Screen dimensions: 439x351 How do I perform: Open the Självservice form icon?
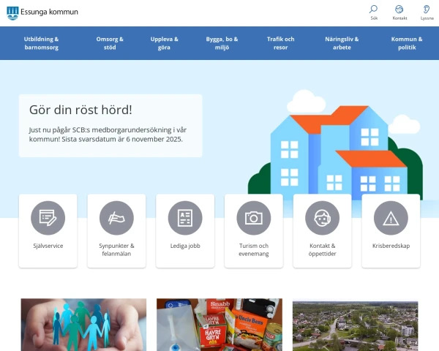[x=48, y=218]
